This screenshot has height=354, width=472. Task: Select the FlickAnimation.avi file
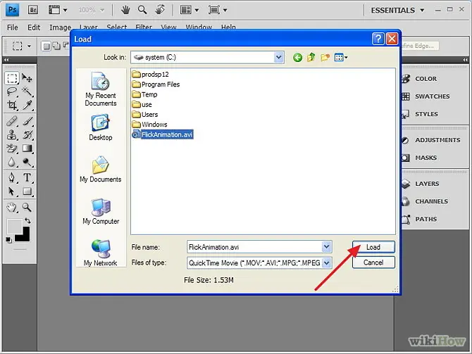[x=163, y=134]
